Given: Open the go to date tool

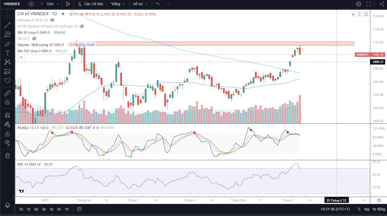Looking at the screenshot, I should [79, 209].
